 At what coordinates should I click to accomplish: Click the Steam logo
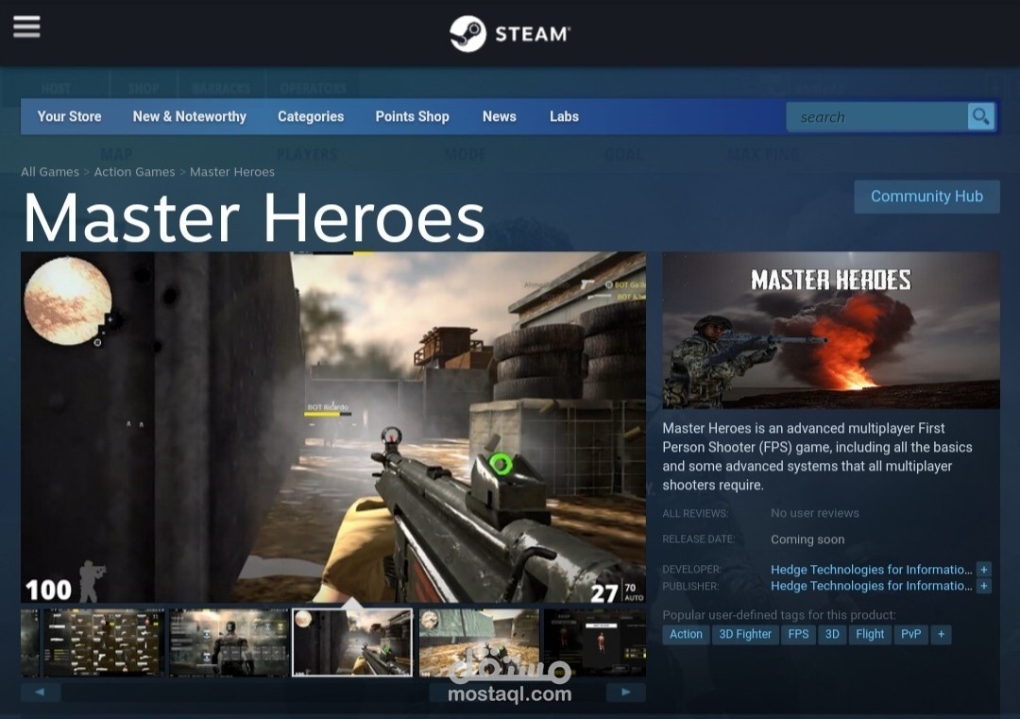(x=510, y=34)
